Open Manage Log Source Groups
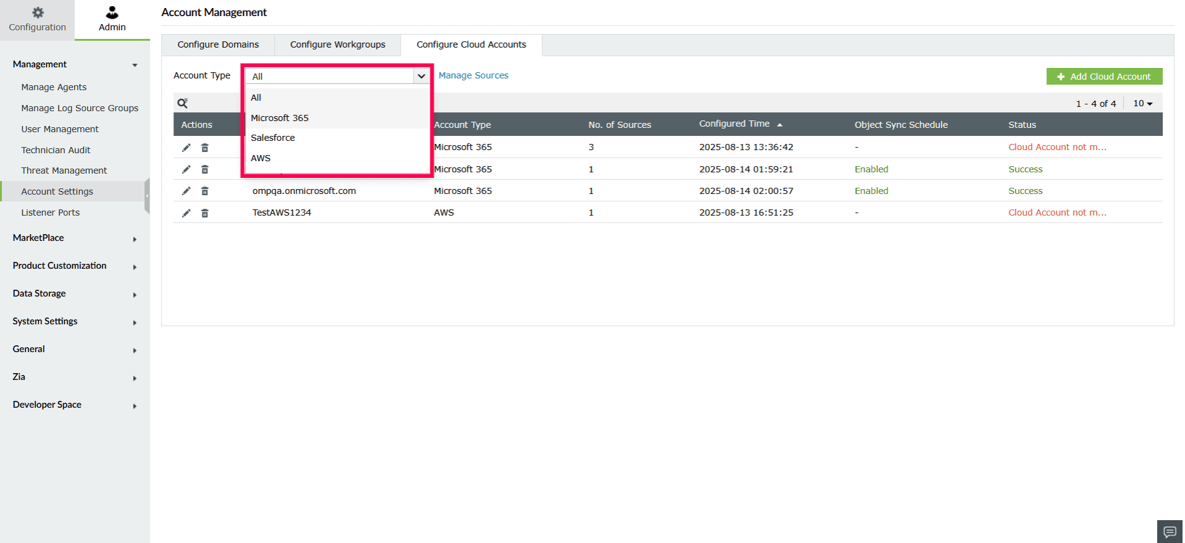 pyautogui.click(x=80, y=108)
